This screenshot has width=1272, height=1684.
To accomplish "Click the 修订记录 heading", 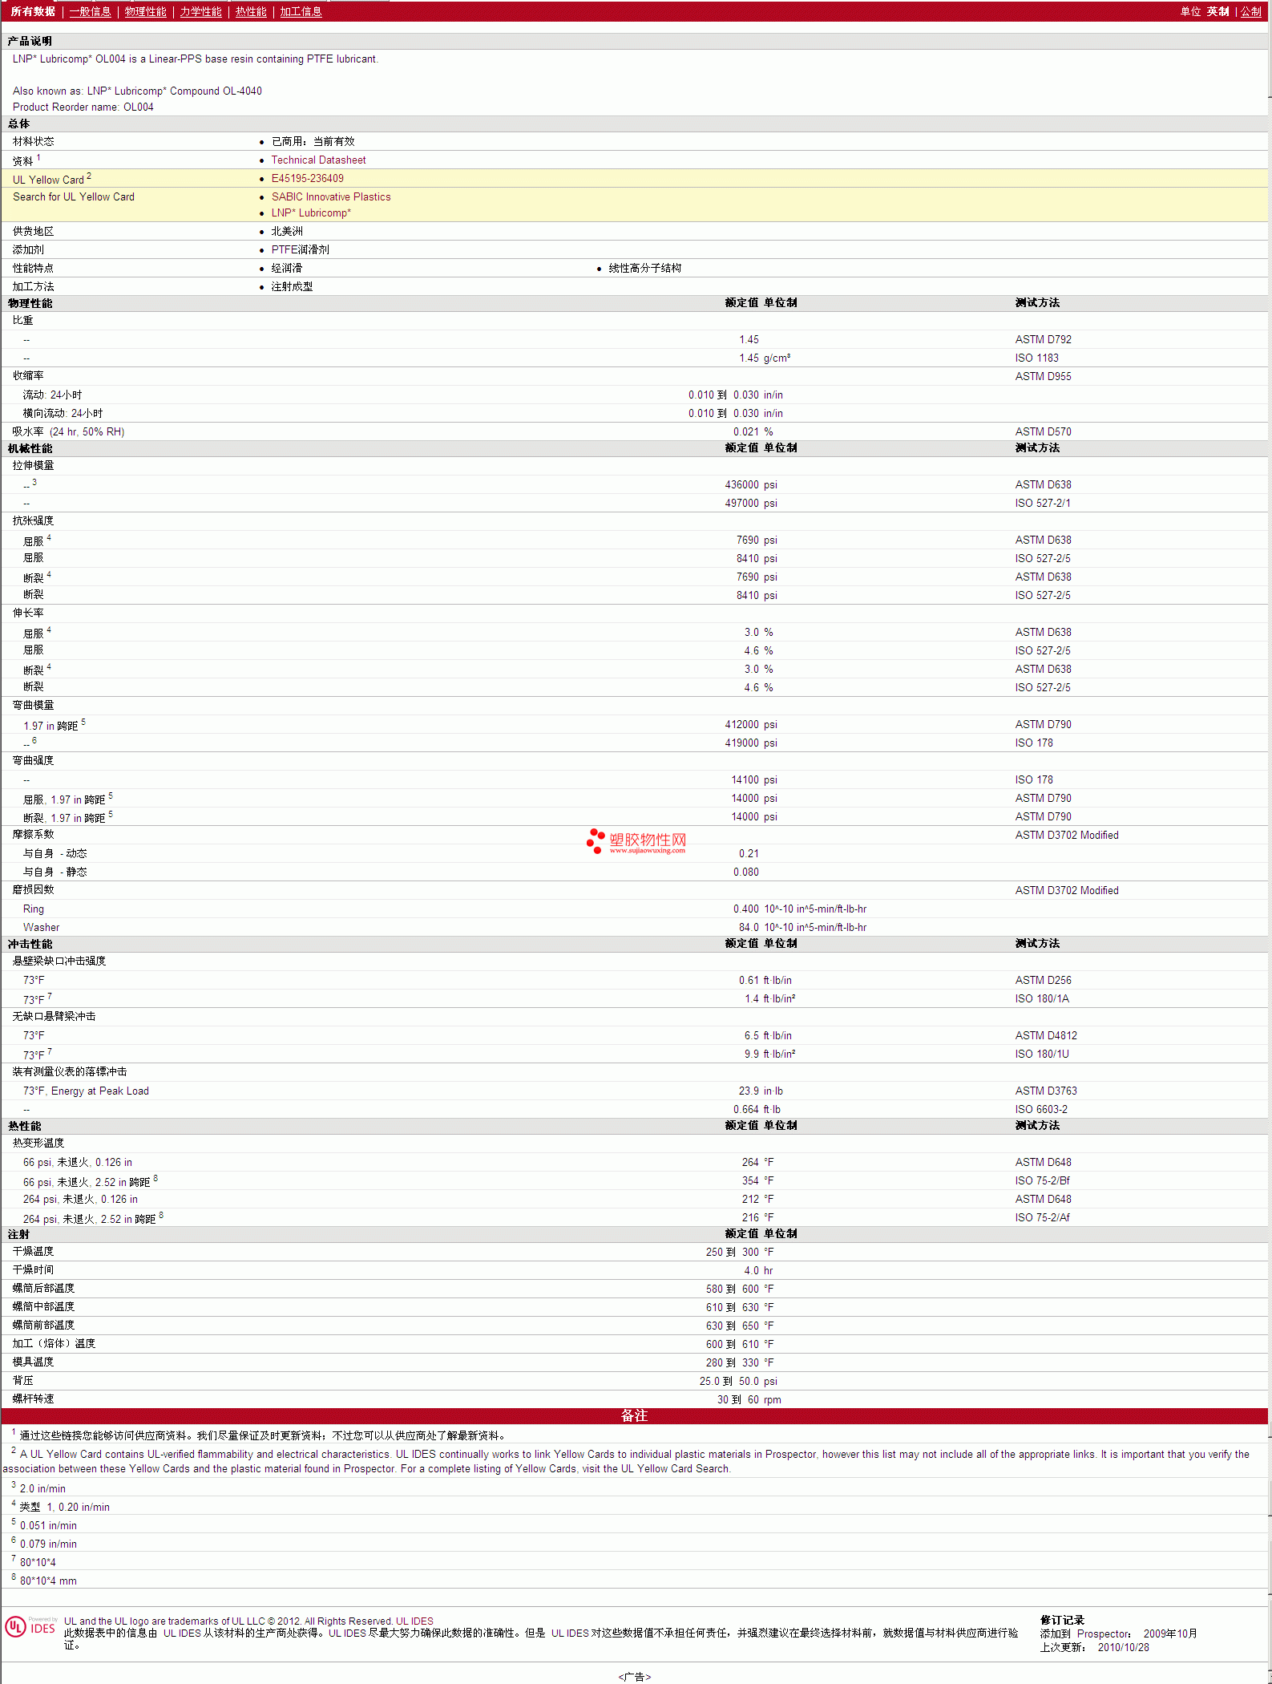I will [x=1062, y=1620].
